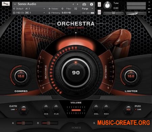This screenshot has height=132, width=152.
Task: Click the DIS effect knob
Action: click(46, 108)
